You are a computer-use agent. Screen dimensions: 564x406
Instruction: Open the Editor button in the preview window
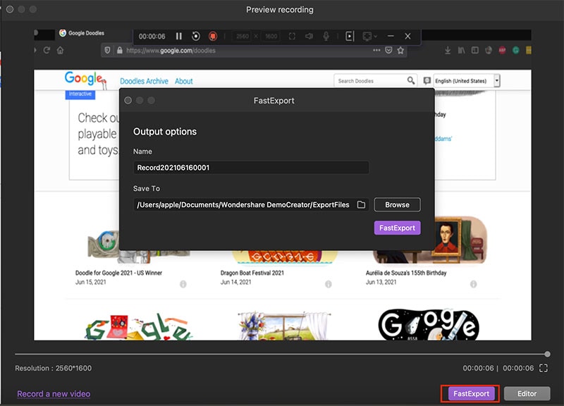(x=527, y=393)
